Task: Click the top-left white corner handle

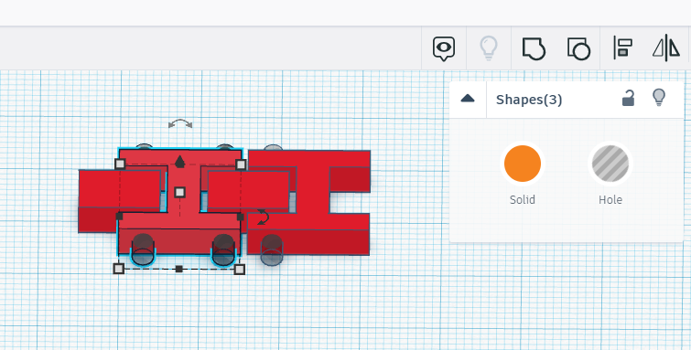Action: tap(120, 164)
